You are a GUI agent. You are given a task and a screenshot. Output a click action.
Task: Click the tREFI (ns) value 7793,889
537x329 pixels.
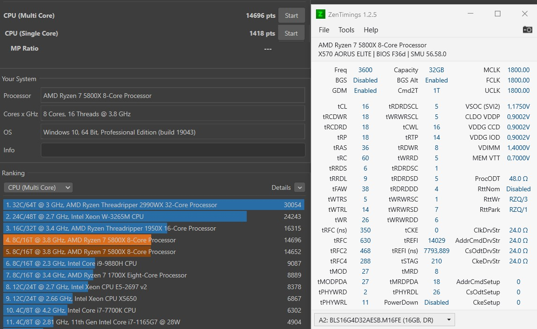tap(437, 251)
